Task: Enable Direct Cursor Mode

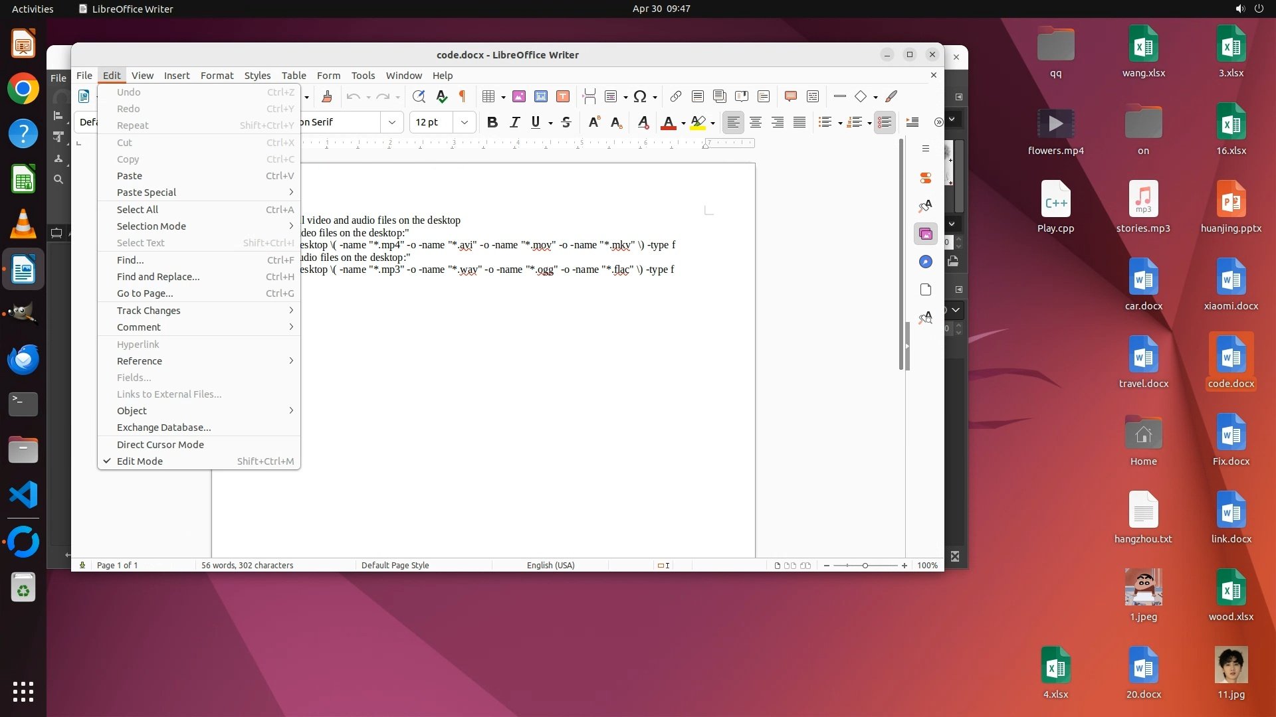Action: click(160, 445)
